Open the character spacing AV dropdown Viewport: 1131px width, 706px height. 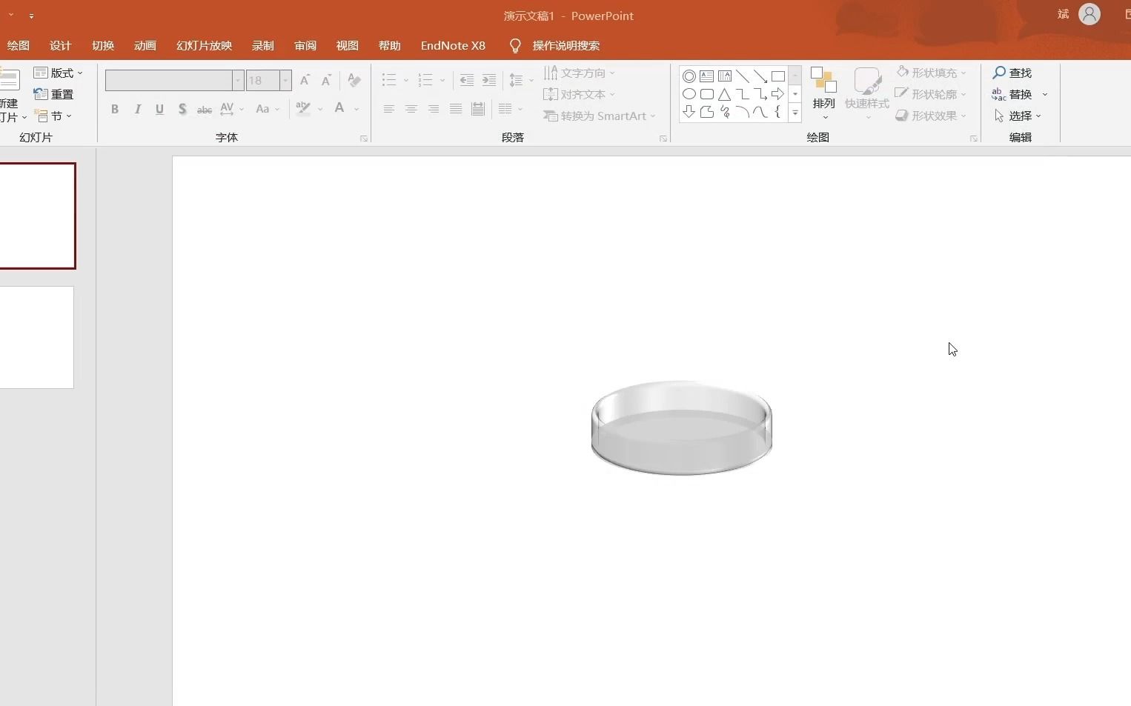[232, 109]
